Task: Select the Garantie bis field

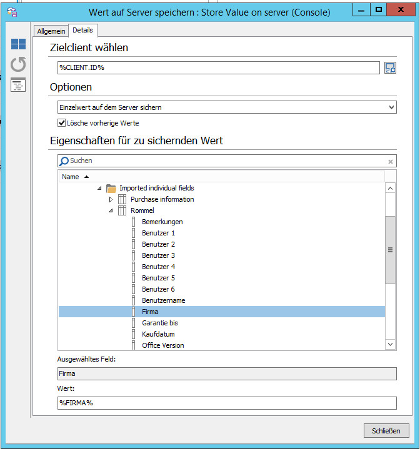Action: 159,323
